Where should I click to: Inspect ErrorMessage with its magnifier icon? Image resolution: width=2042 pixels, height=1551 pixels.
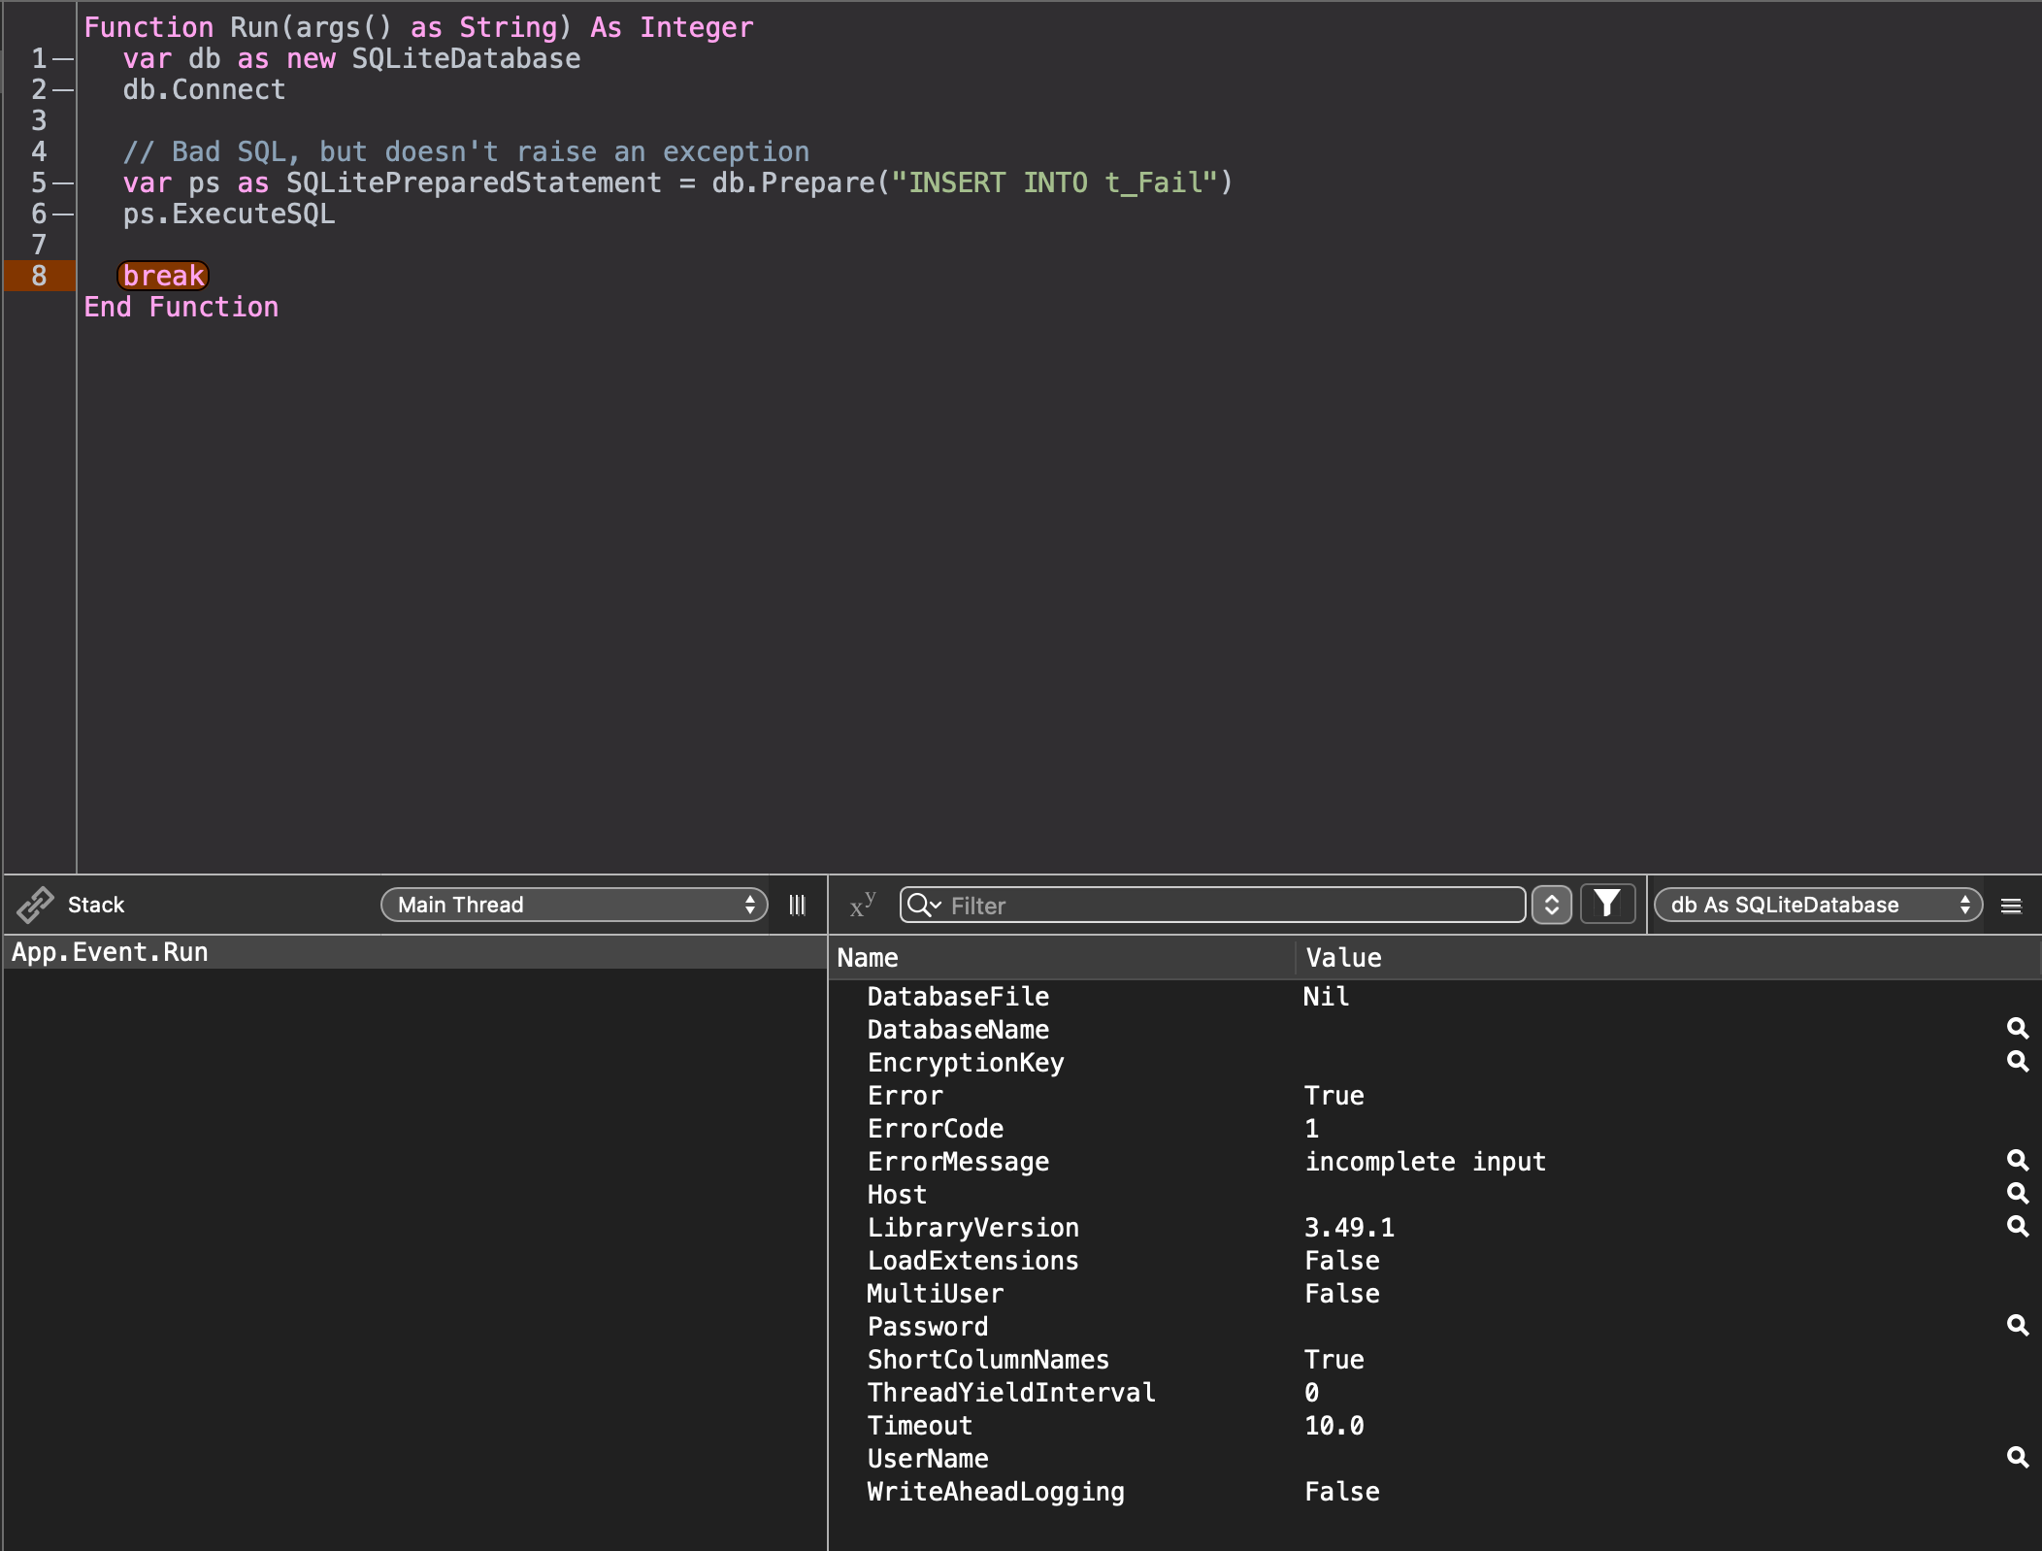click(x=2017, y=1160)
